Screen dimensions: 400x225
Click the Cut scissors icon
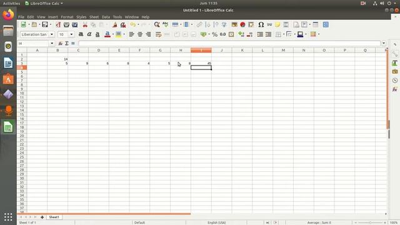(x=85, y=24)
